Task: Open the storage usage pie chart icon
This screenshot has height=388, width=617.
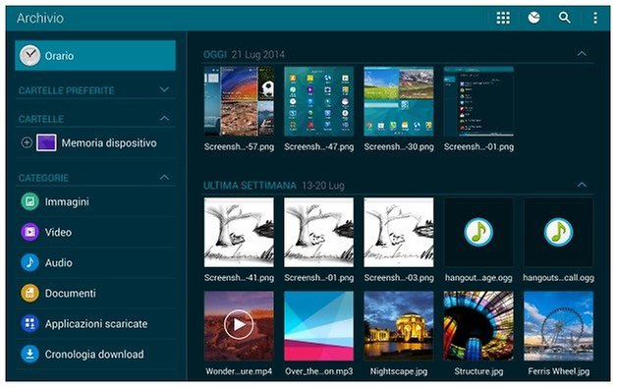Action: (533, 18)
